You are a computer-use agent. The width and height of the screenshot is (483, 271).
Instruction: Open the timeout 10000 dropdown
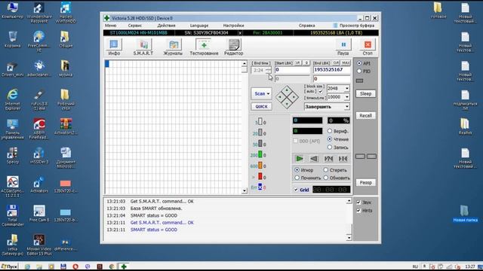click(x=347, y=97)
